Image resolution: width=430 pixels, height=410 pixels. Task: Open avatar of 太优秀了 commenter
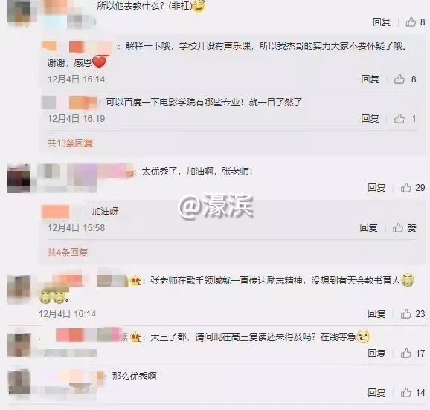[19, 178]
